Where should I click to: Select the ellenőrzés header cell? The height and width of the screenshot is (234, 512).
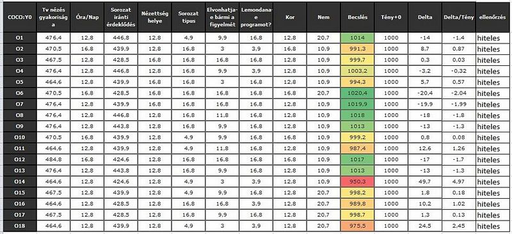[x=492, y=17]
